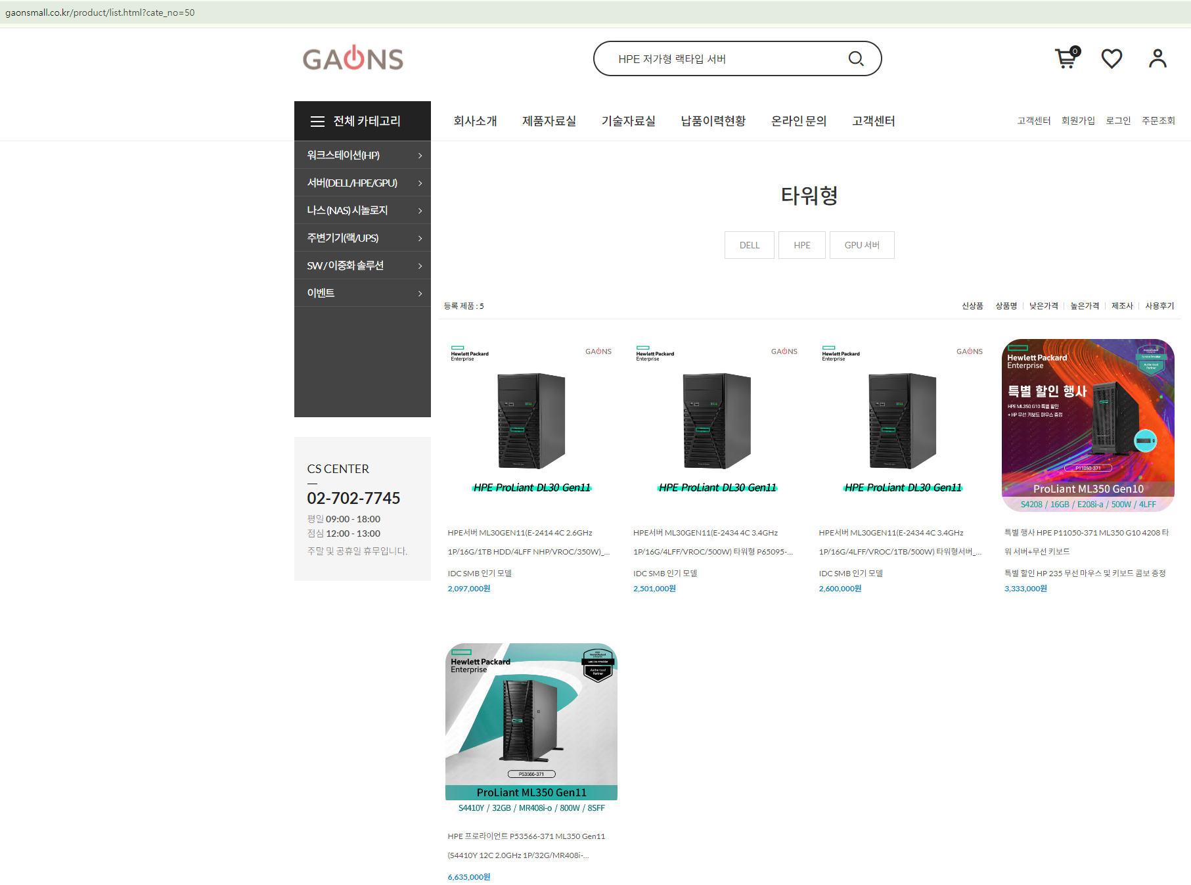Click the 타워형 category heading

809,195
